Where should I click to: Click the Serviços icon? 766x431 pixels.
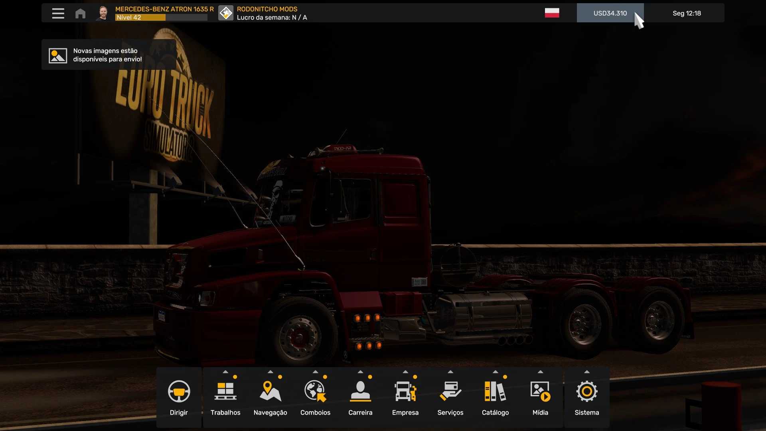[450, 391]
